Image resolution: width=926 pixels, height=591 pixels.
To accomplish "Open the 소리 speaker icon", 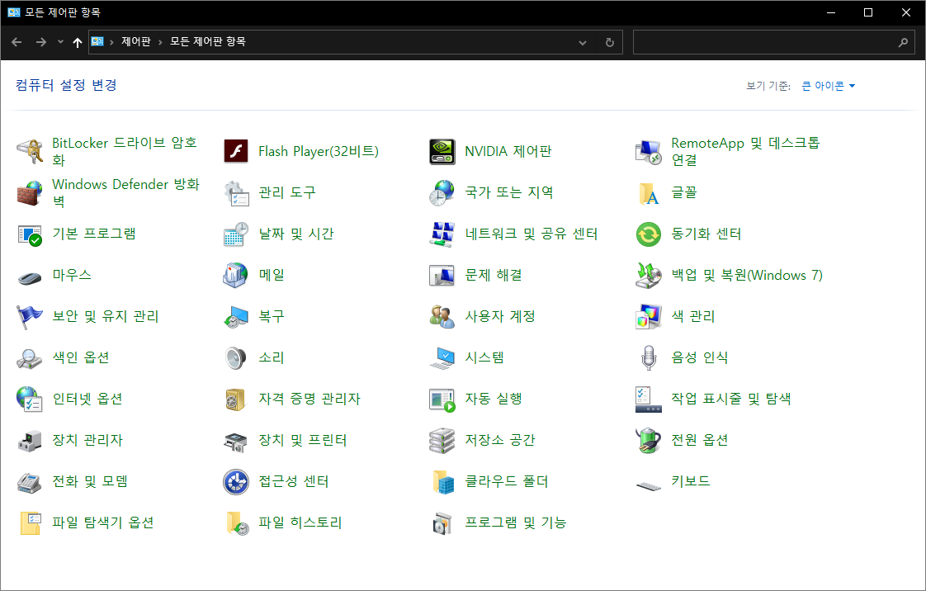I will click(x=236, y=357).
